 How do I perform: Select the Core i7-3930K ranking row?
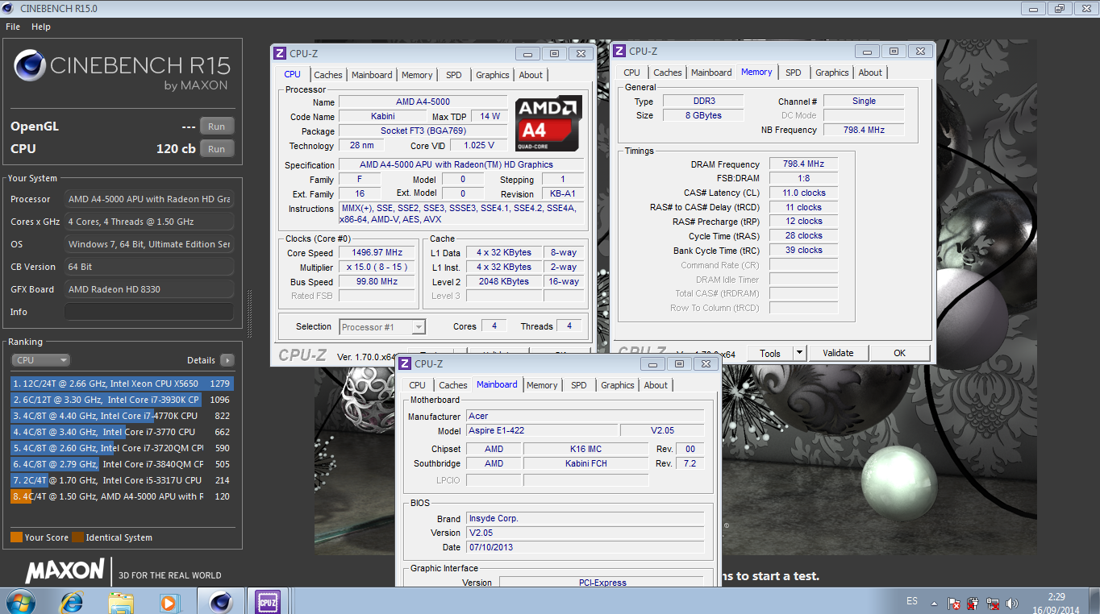tap(121, 400)
